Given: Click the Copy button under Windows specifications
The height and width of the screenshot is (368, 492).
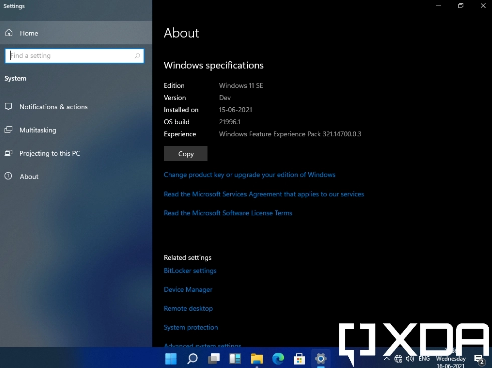Looking at the screenshot, I should pos(185,154).
